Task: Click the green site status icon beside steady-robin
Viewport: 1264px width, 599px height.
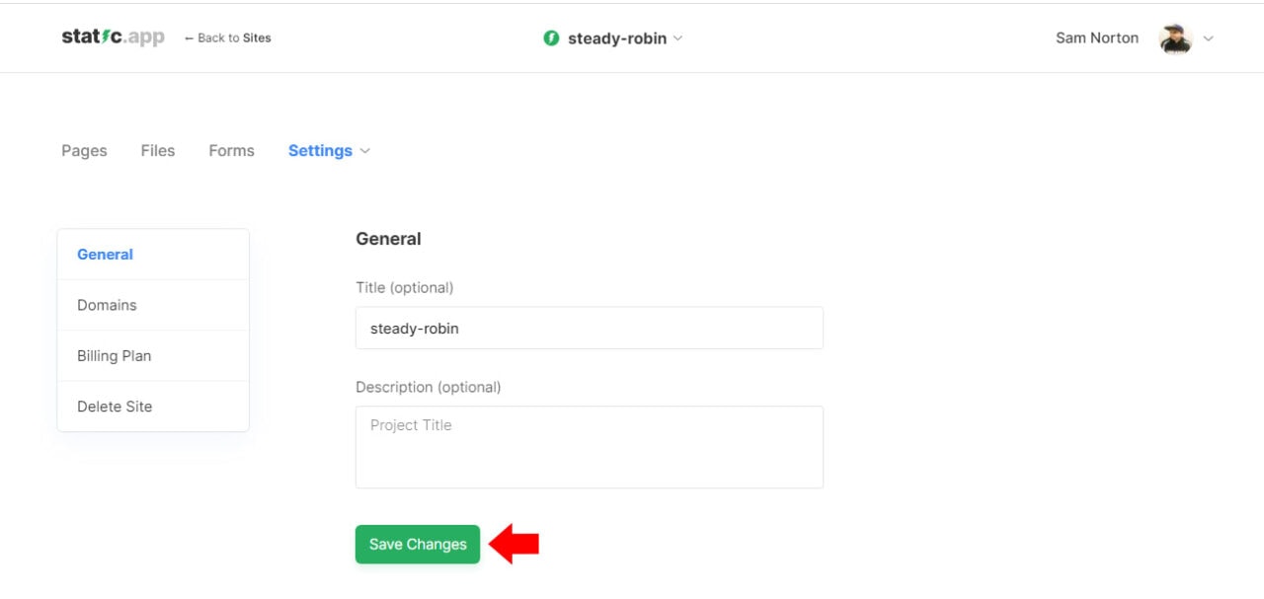Action: 550,37
